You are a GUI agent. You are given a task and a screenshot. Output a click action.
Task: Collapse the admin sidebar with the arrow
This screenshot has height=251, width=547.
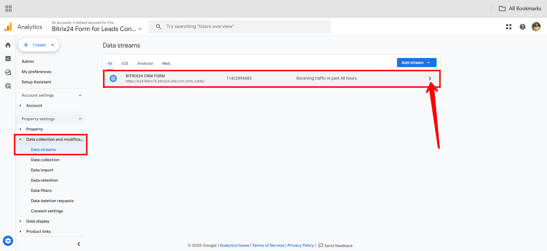click(79, 244)
